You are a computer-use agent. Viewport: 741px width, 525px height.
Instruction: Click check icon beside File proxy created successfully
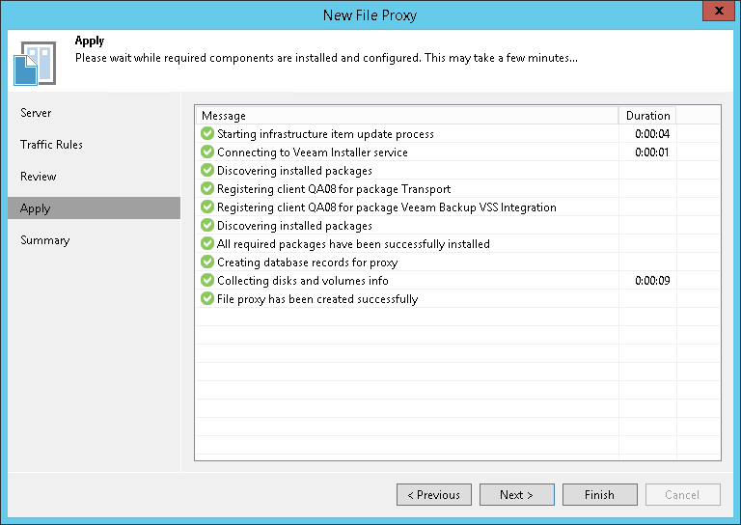tap(207, 299)
